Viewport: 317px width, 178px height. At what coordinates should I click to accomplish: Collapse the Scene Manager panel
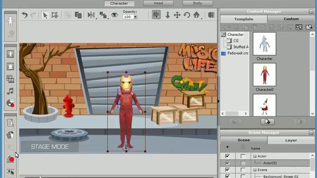pos(311,133)
